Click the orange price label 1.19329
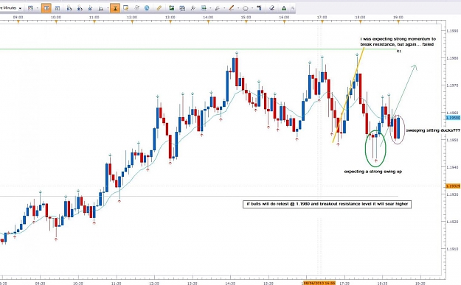Image resolution: width=461 pixels, height=285 pixels. [x=453, y=186]
